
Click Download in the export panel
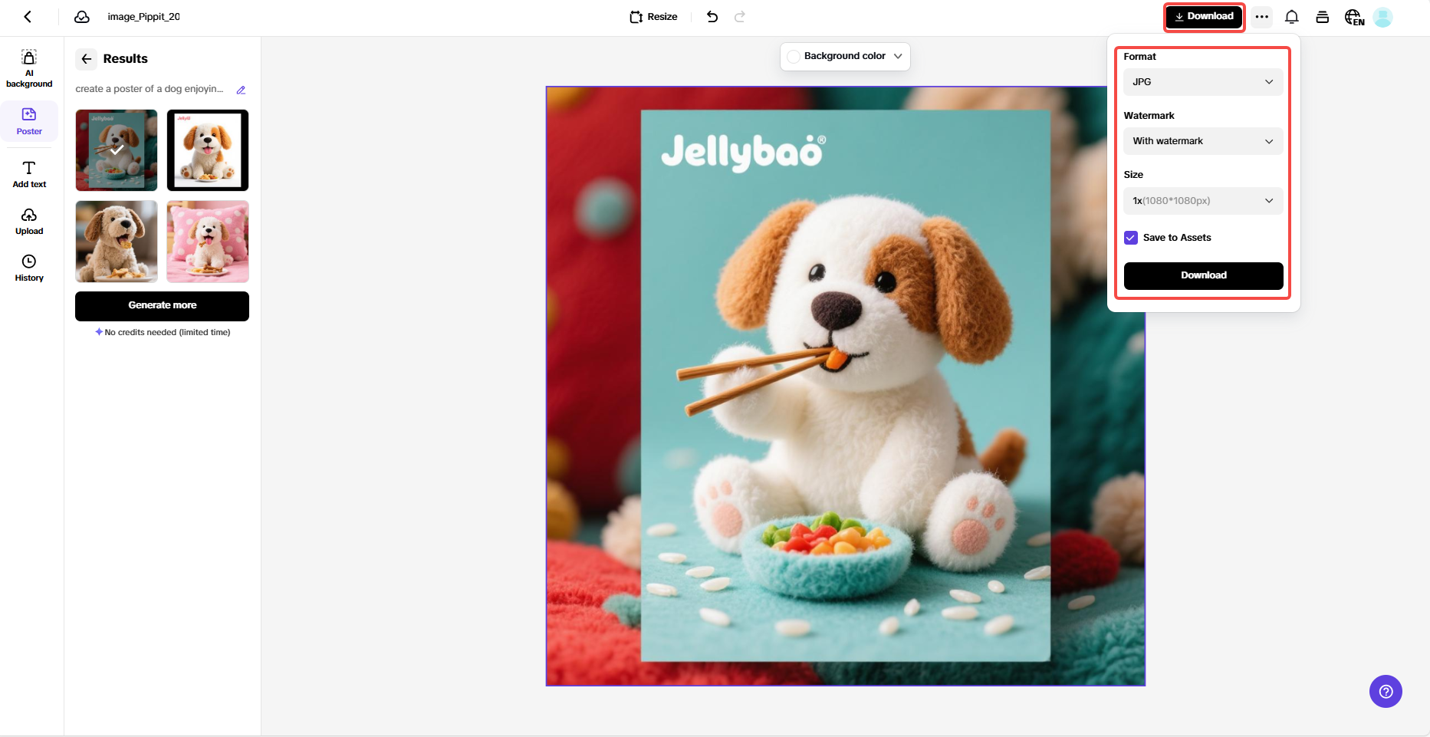(1203, 276)
